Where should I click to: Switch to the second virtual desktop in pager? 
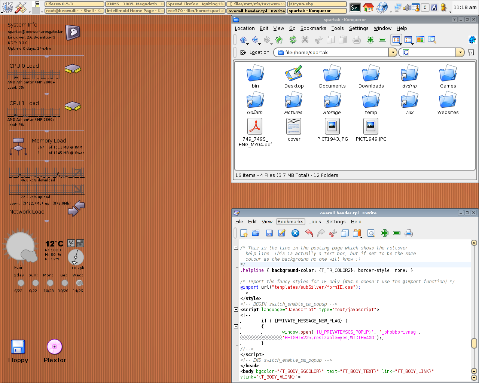coord(36,10)
